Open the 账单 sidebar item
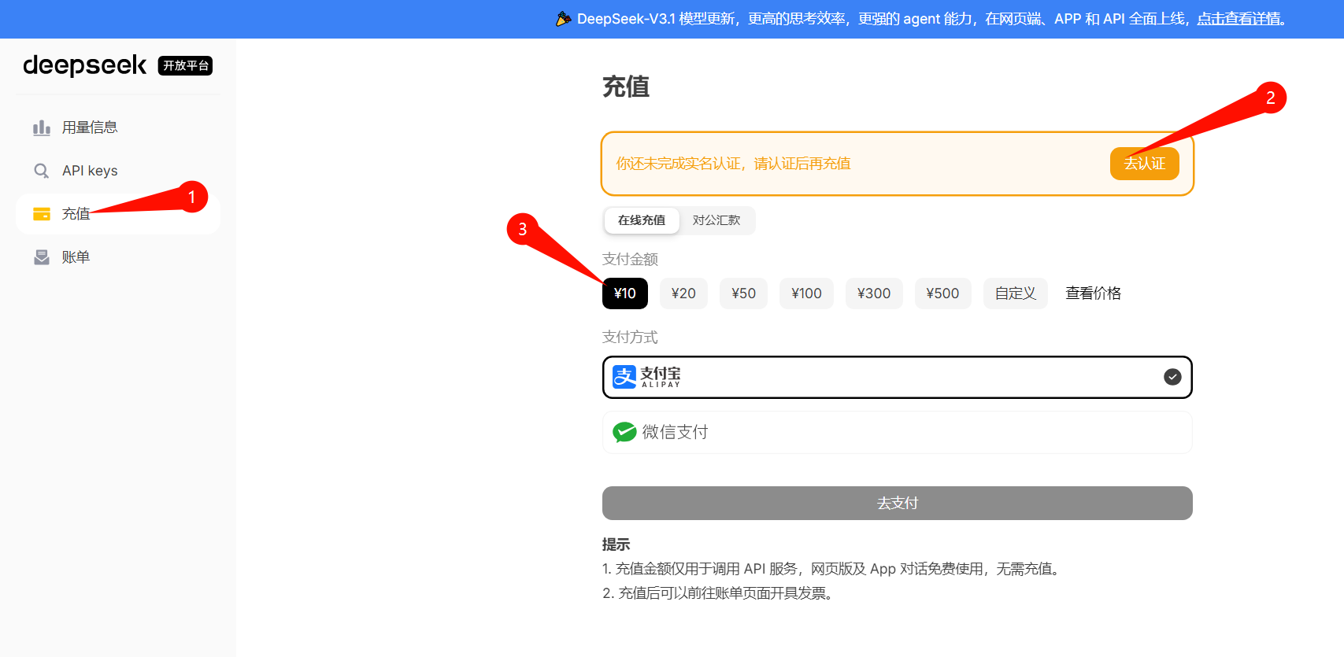The height and width of the screenshot is (657, 1344). pos(118,257)
